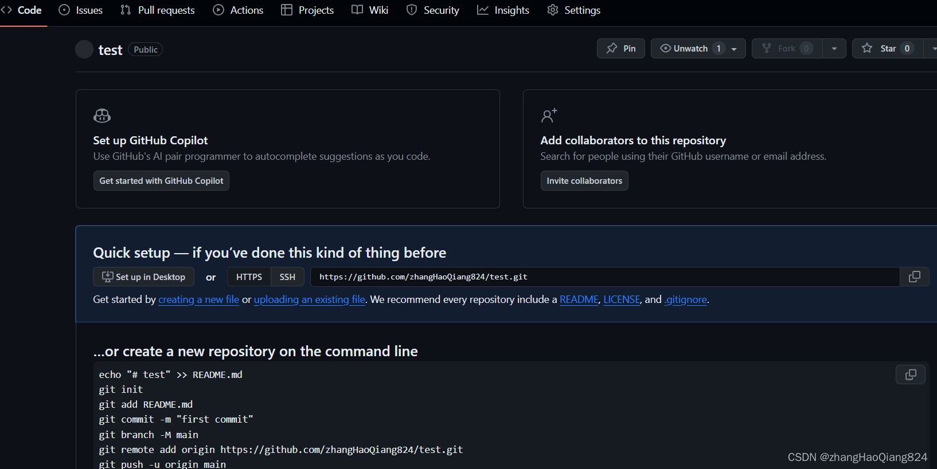This screenshot has height=469, width=937.
Task: Click the Actions play icon
Action: click(218, 10)
